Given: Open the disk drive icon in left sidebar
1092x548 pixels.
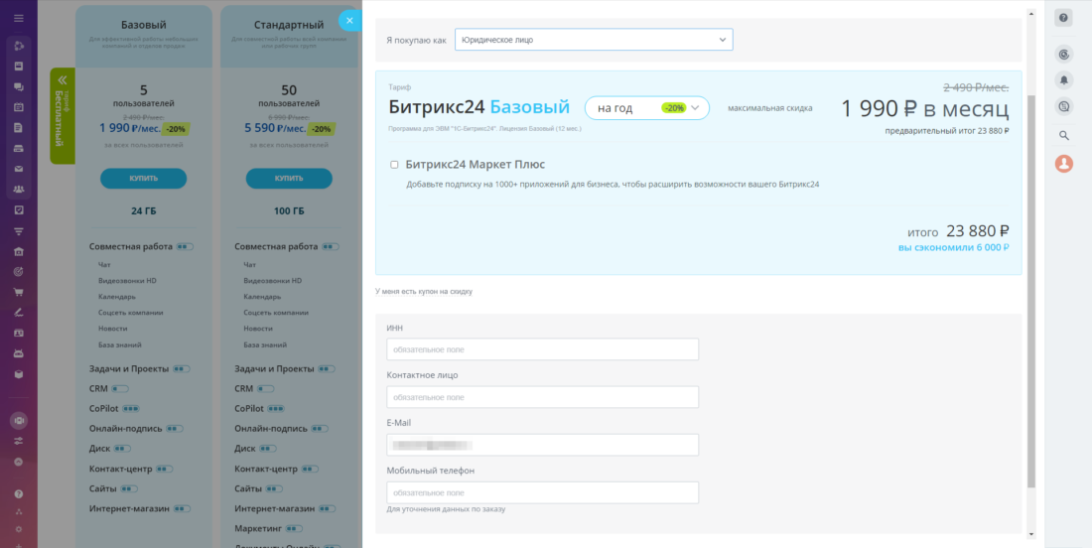Looking at the screenshot, I should [x=19, y=148].
